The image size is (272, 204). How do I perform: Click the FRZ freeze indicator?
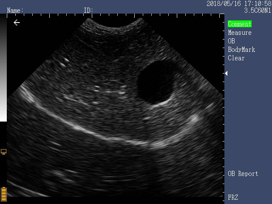(233, 197)
